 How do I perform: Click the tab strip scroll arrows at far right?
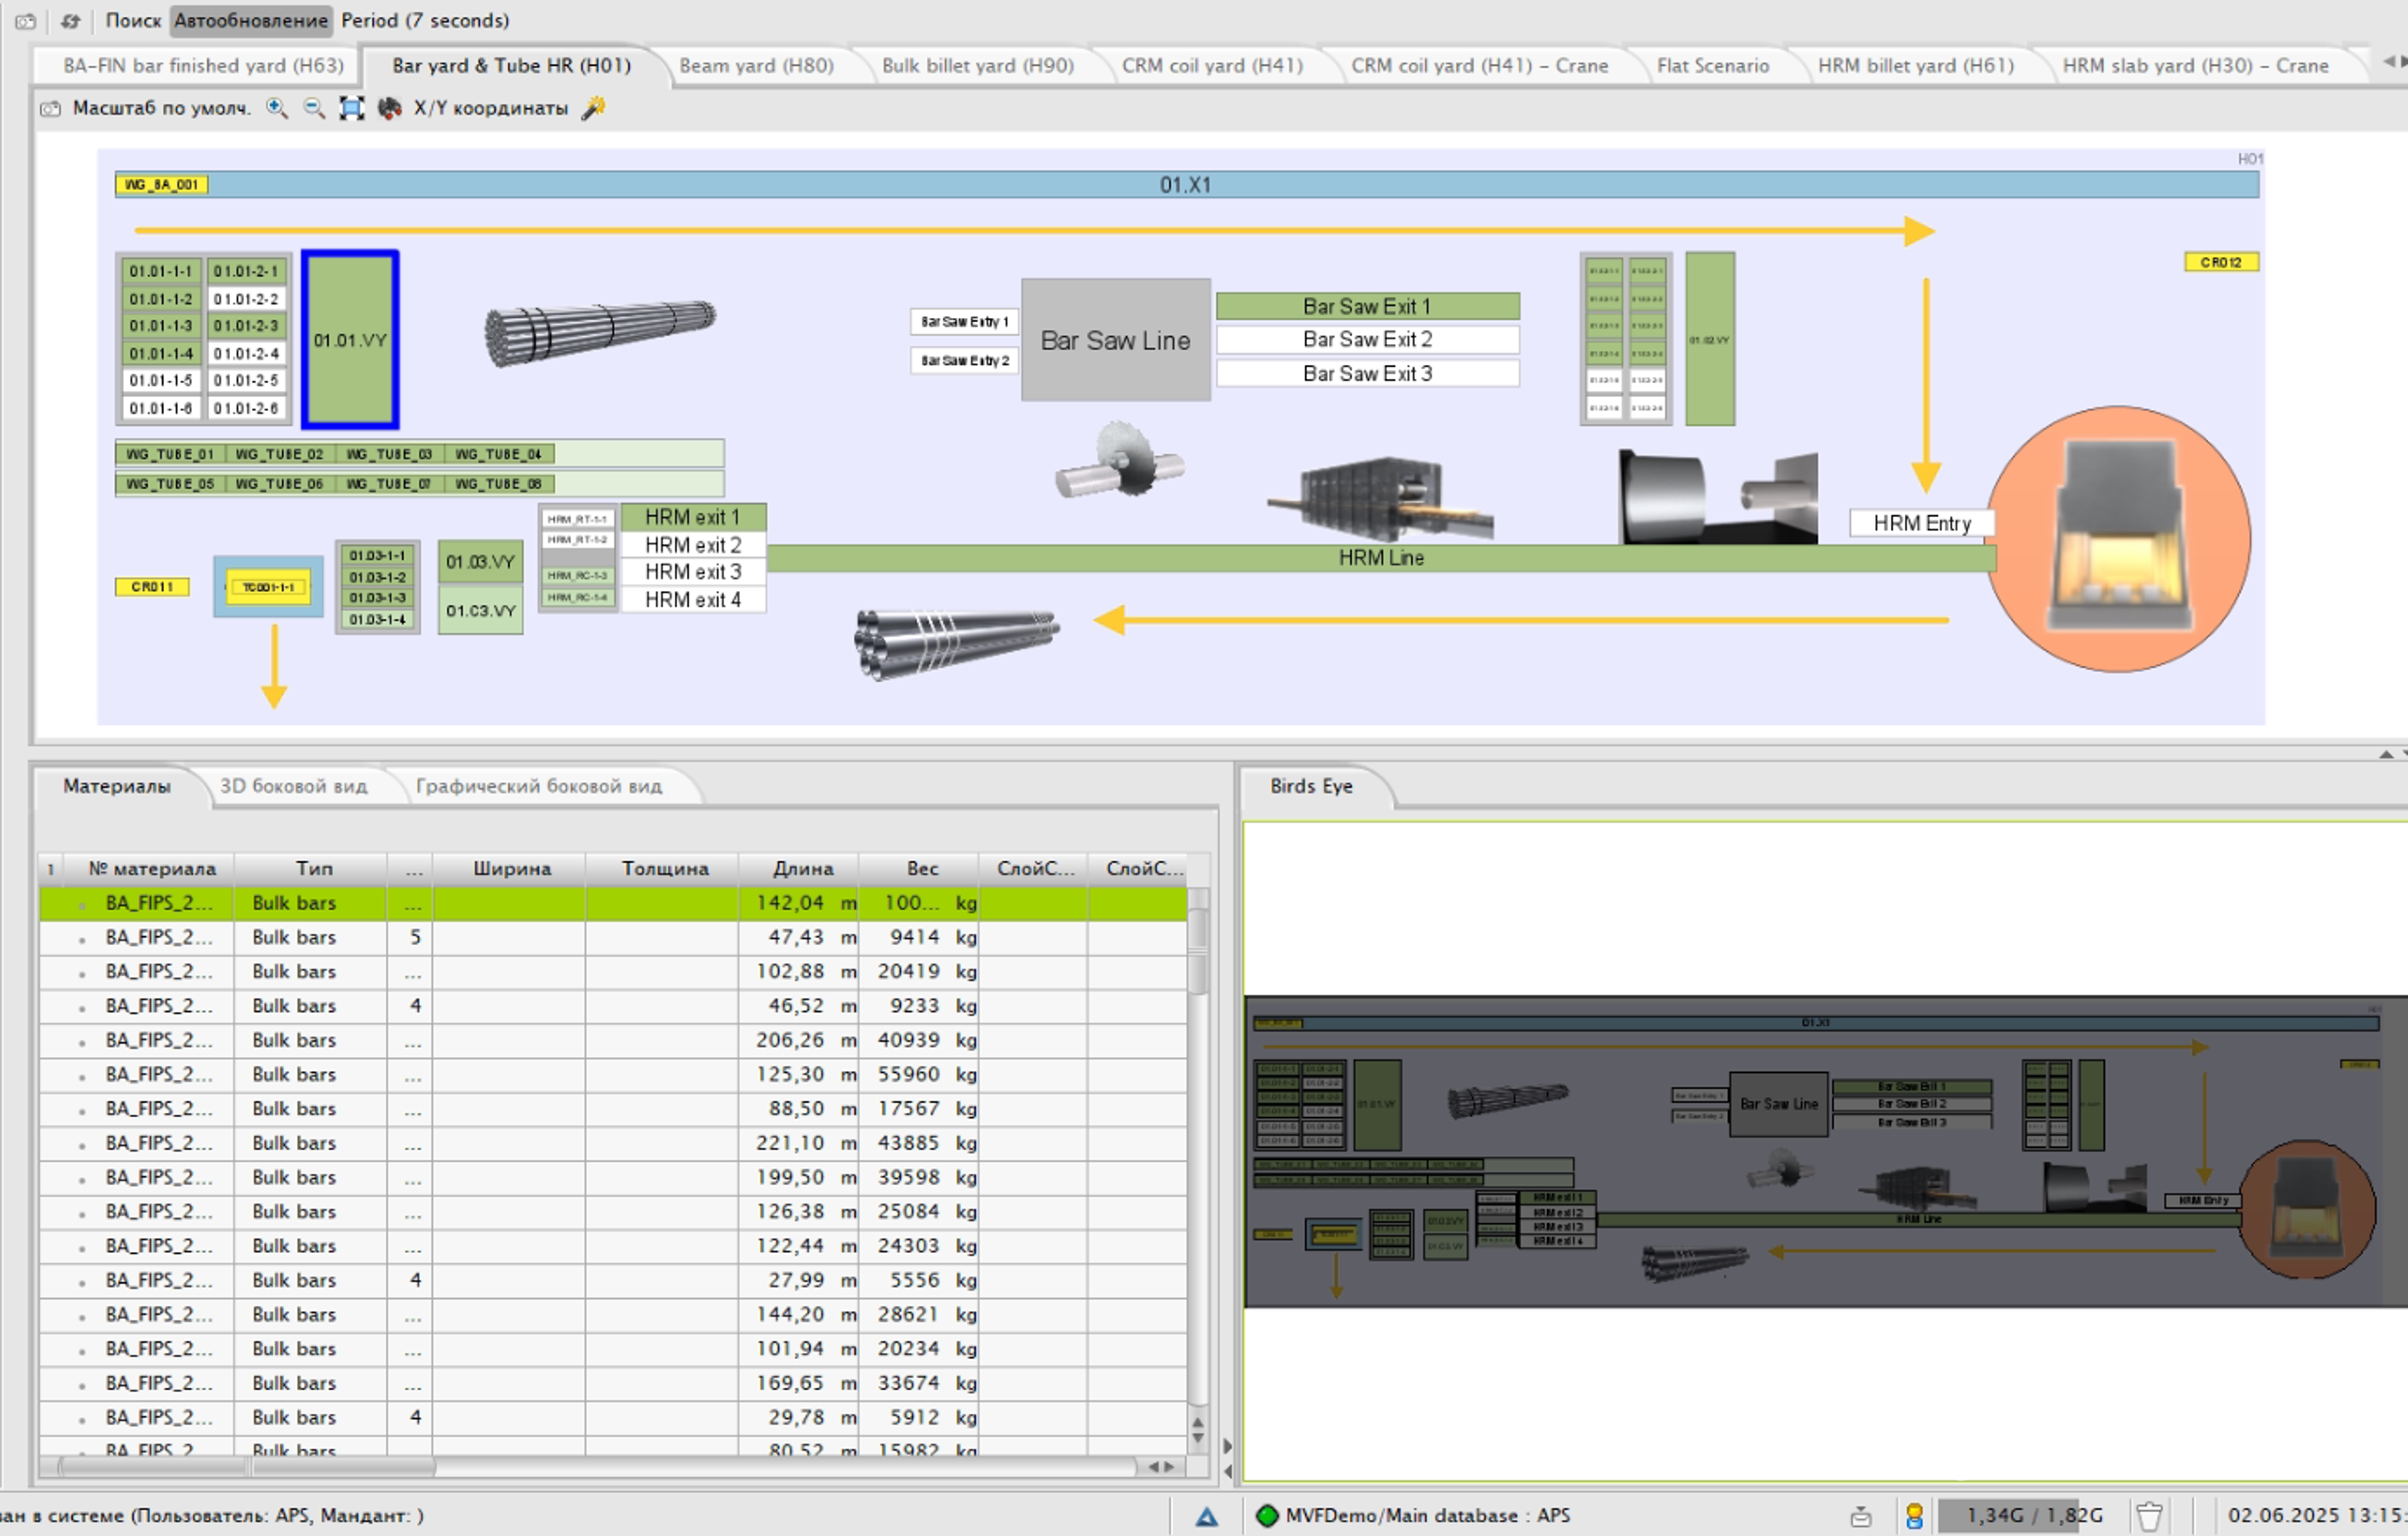pyautogui.click(x=2395, y=62)
